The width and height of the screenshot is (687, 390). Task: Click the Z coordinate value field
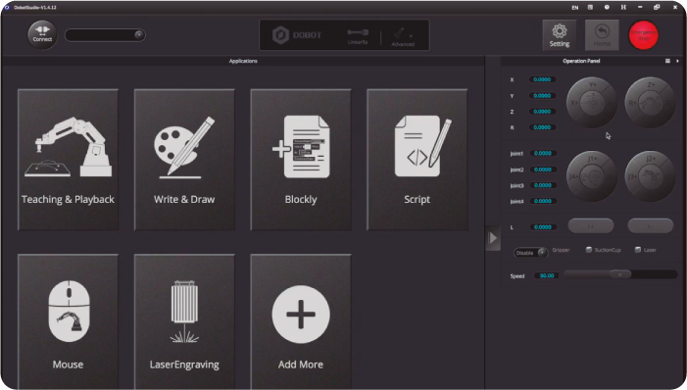tap(542, 112)
